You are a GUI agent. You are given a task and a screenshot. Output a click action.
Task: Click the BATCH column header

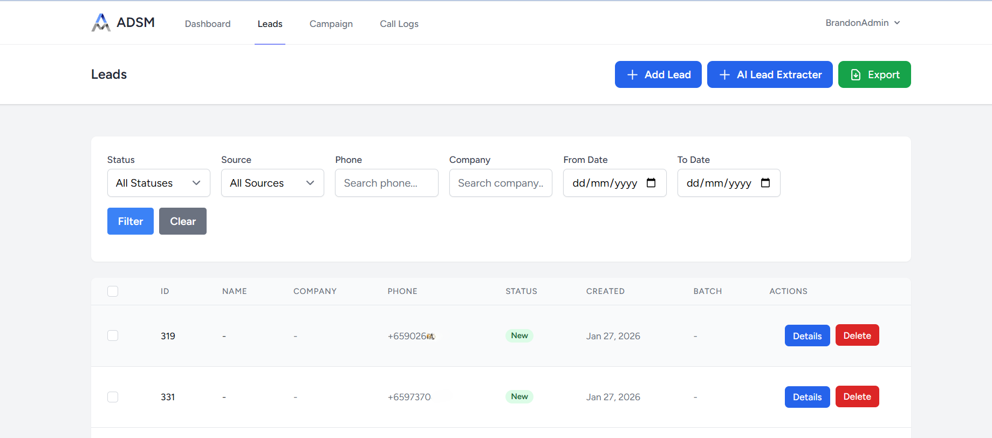pyautogui.click(x=708, y=291)
